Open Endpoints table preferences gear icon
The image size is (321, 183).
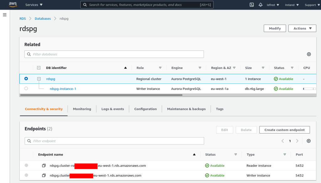point(309,141)
